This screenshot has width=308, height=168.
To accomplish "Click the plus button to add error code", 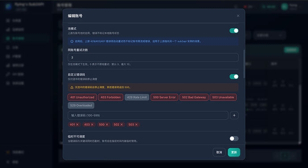I will [234, 115].
